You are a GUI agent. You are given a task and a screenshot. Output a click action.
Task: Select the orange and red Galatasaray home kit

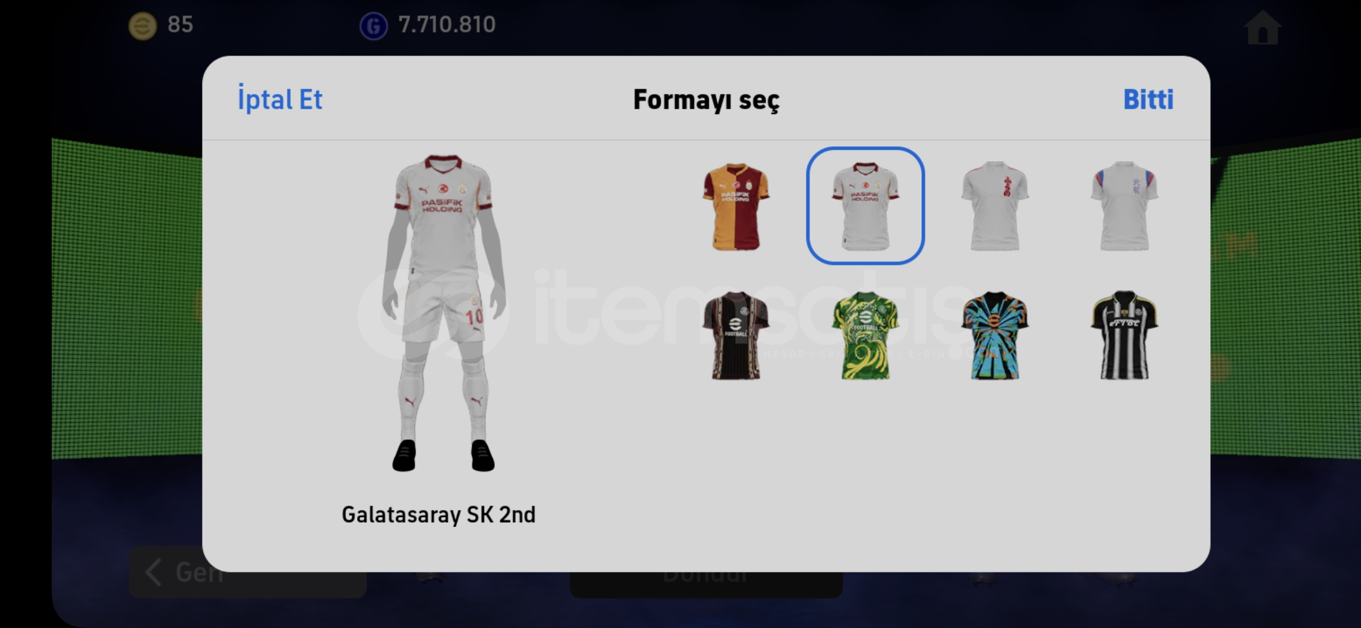point(736,206)
